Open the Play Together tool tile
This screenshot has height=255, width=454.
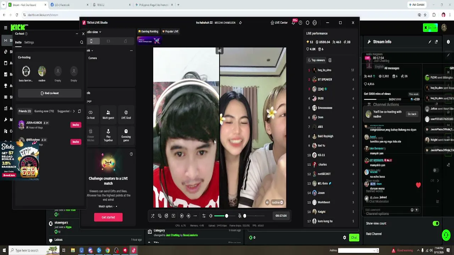pos(108,135)
